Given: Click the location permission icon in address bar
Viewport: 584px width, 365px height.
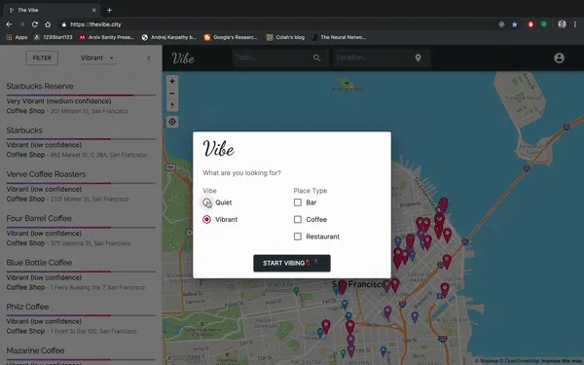Looking at the screenshot, I should [501, 24].
